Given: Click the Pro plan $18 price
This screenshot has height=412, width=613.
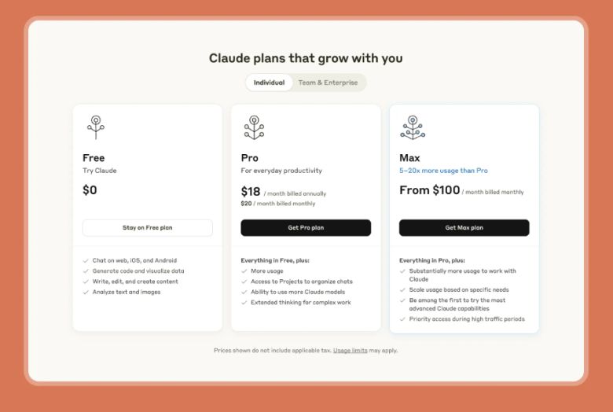Looking at the screenshot, I should [251, 191].
